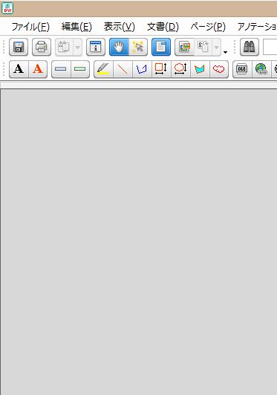Image resolution: width=277 pixels, height=395 pixels.
Task: Click the OLE object insert icon
Action: click(242, 68)
